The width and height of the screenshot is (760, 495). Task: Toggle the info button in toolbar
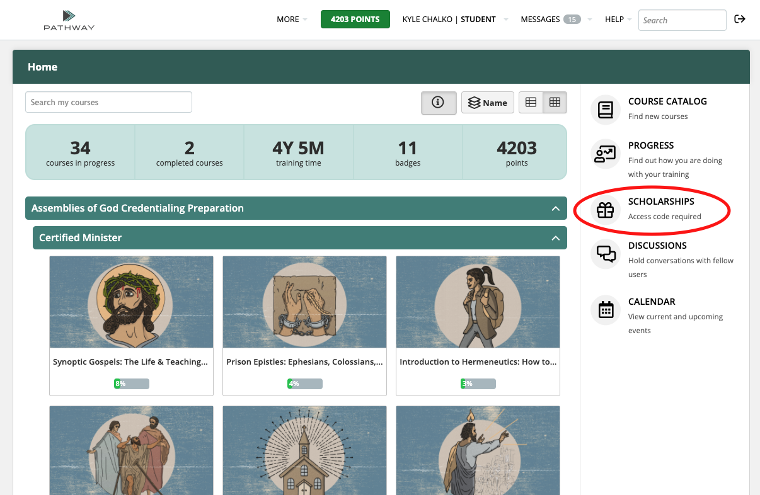click(438, 103)
